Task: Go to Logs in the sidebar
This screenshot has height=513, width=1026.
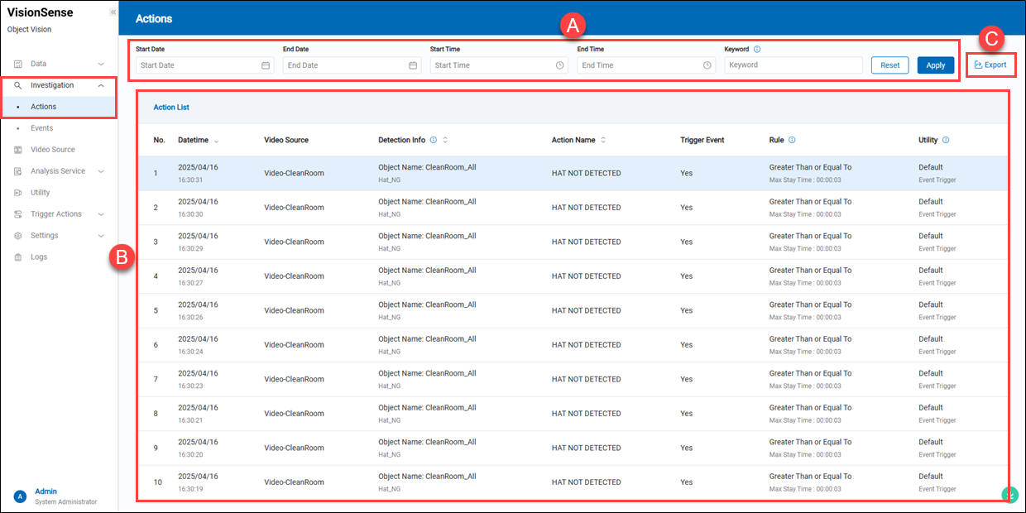Action: pyautogui.click(x=39, y=257)
